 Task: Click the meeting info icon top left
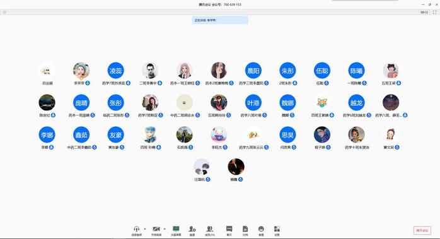pos(4,12)
